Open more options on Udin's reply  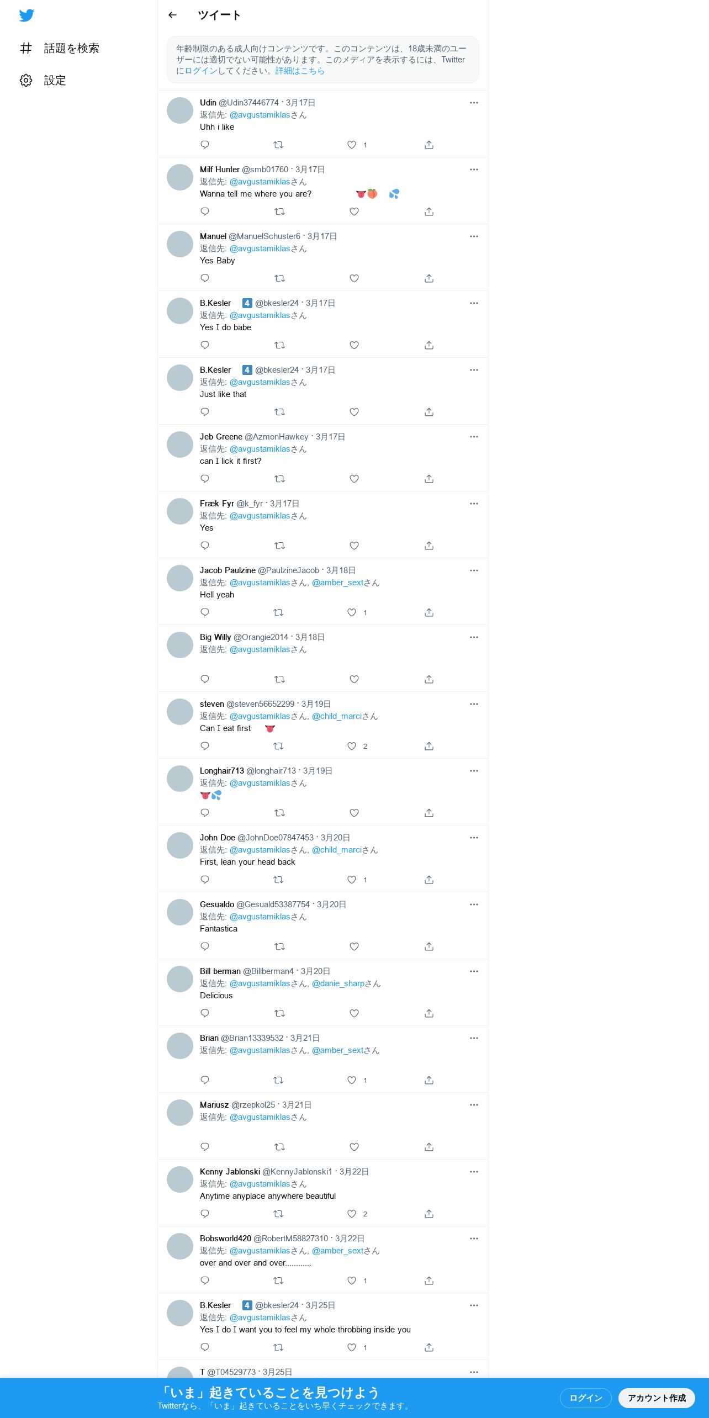tap(474, 103)
